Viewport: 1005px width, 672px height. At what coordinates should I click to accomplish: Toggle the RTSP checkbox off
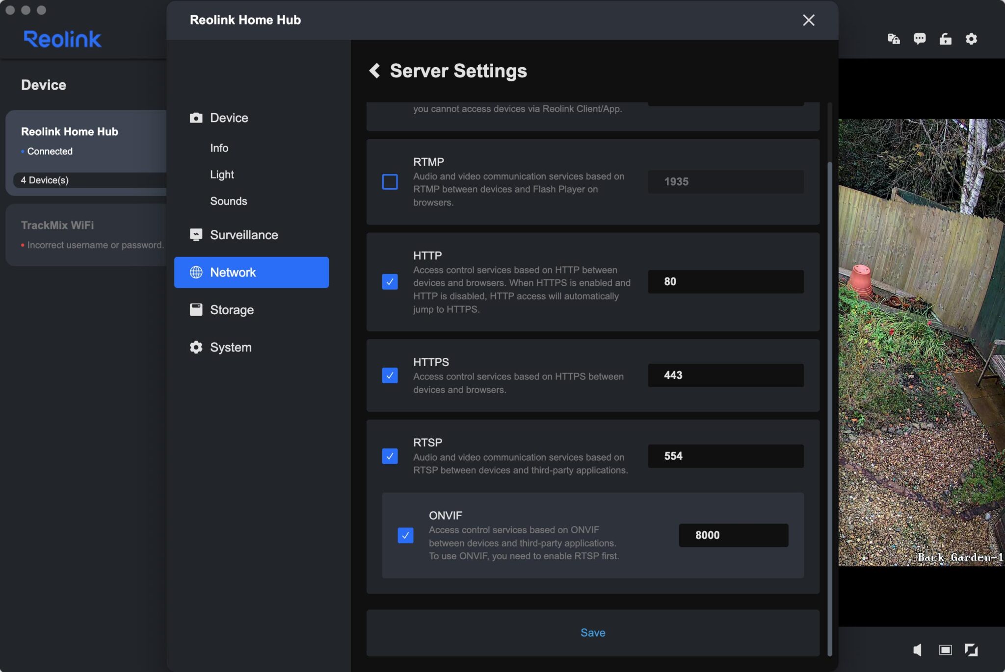click(x=390, y=456)
